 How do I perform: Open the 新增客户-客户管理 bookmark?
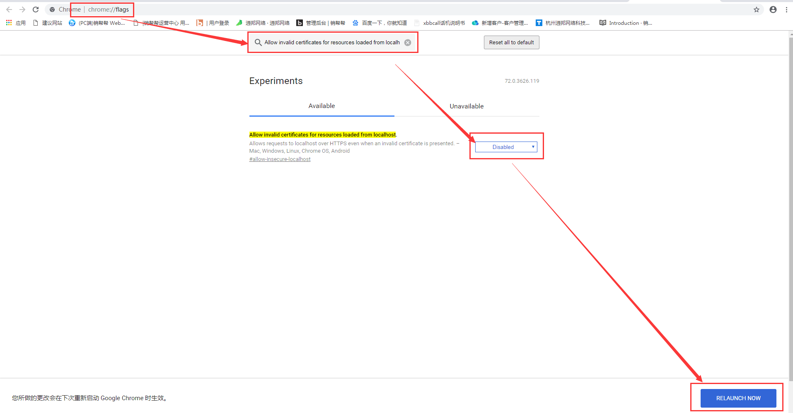coord(500,23)
